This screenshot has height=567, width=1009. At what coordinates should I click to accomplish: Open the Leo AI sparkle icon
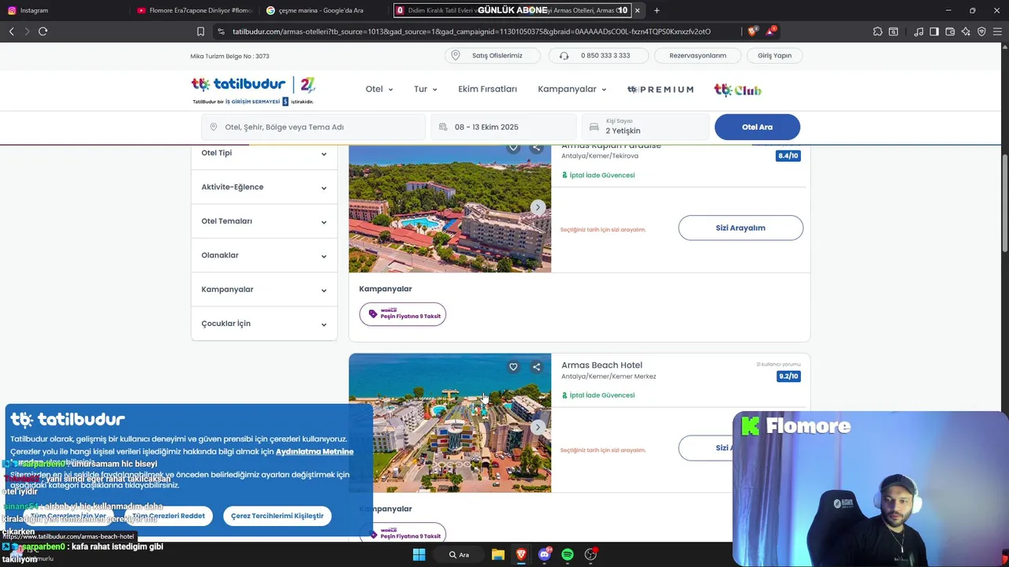pyautogui.click(x=966, y=31)
